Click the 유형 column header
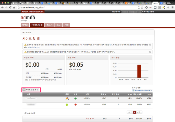 (67, 94)
